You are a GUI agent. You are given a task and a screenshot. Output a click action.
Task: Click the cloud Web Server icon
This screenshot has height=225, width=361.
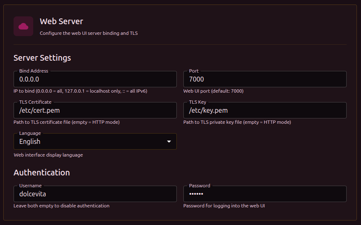point(23,26)
